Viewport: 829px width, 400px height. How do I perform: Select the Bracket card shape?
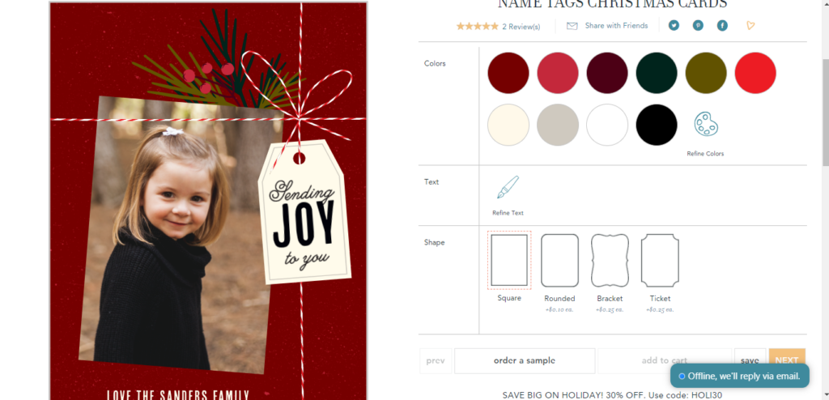pos(610,260)
